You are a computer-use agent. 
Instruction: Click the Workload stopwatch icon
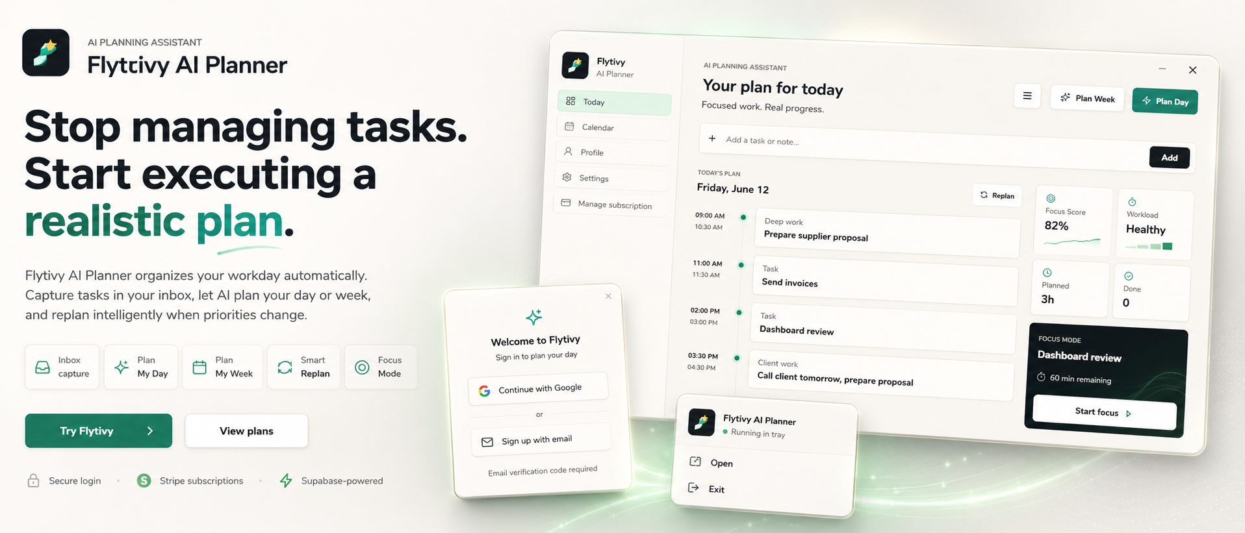1132,202
